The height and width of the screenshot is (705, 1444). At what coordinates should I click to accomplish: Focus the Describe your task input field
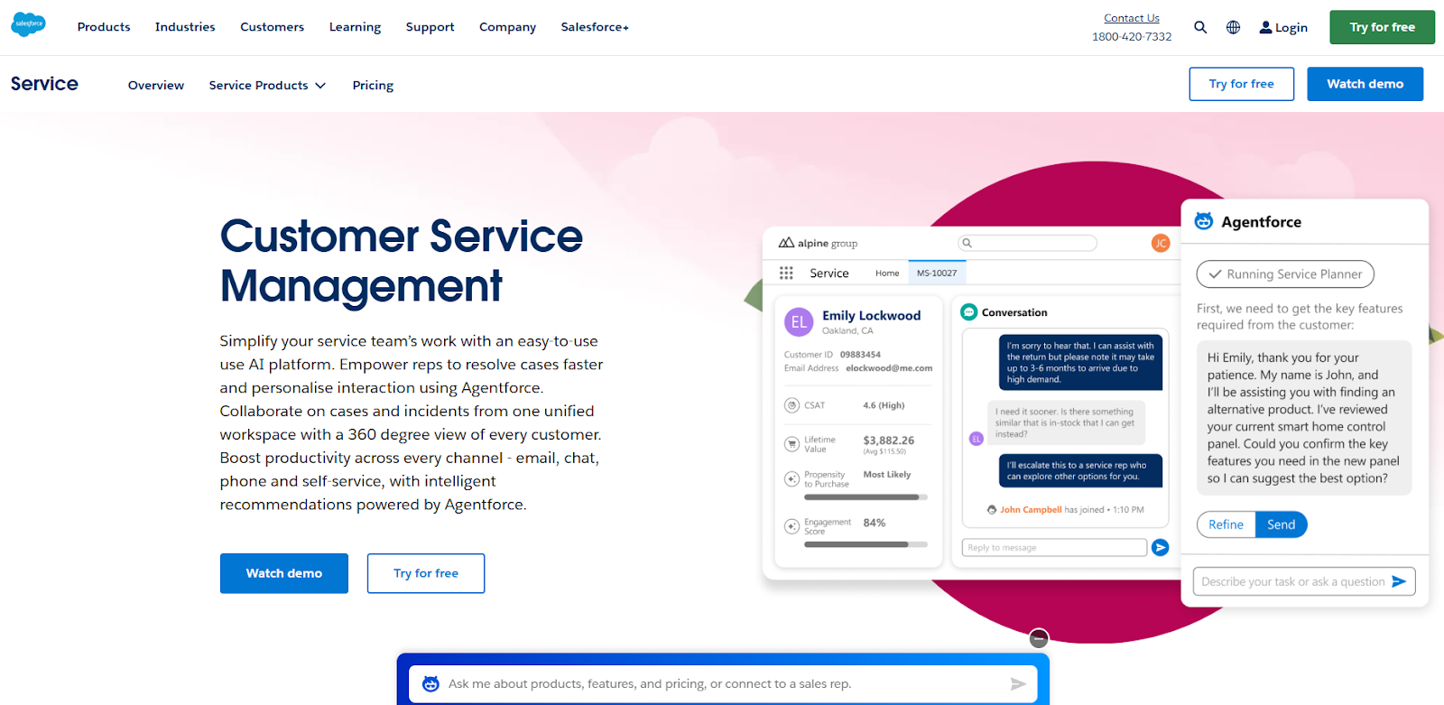[x=1304, y=581]
